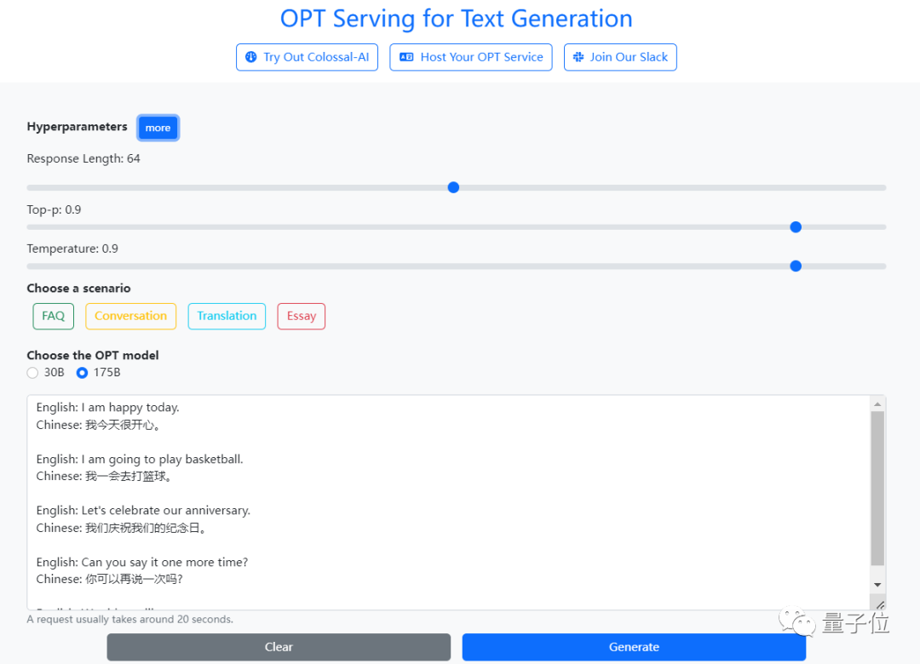Click the Colossal-AI icon in the first header button

[x=250, y=57]
